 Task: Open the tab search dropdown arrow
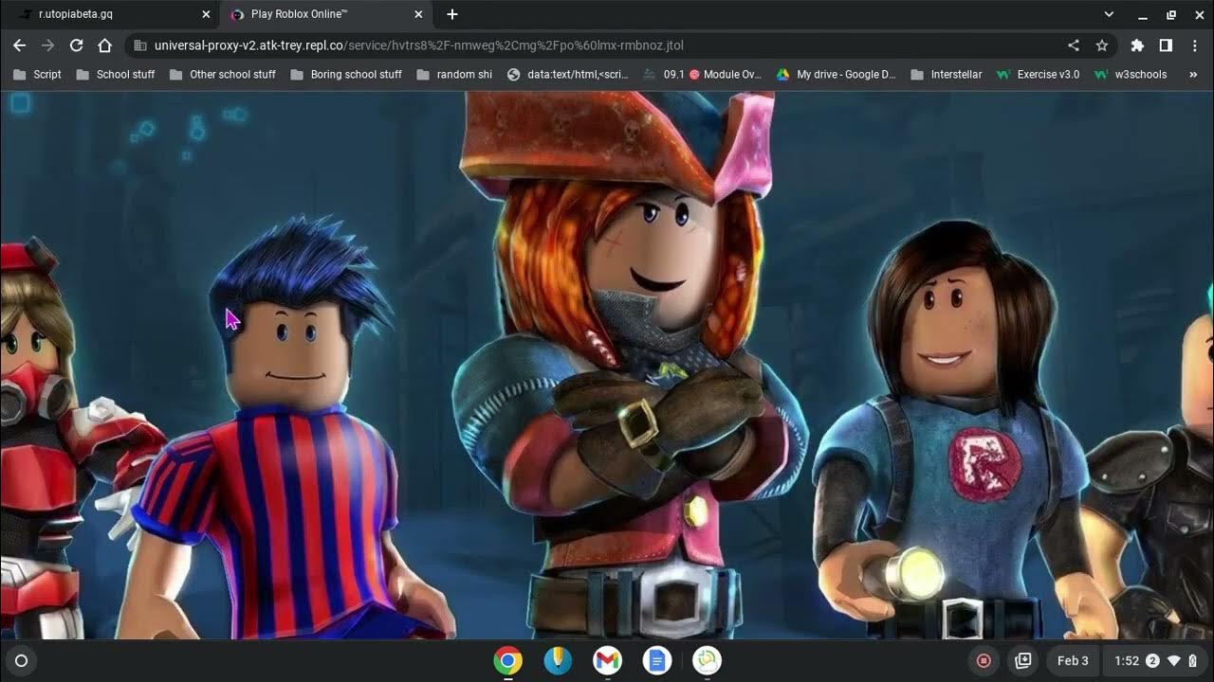[x=1109, y=14]
